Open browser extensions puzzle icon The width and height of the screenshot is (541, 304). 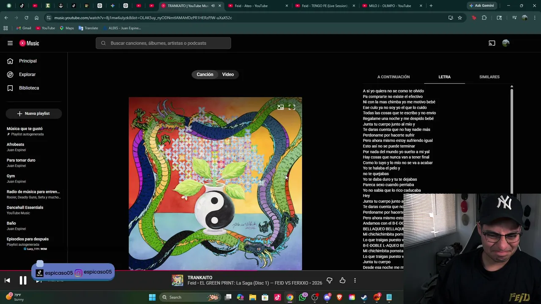(484, 18)
